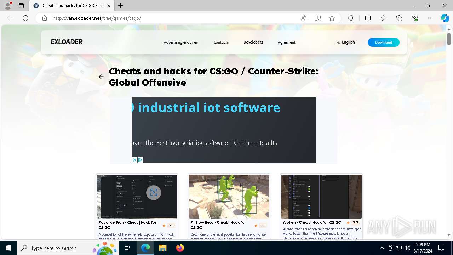The height and width of the screenshot is (255, 453).
Task: Open the Advance.Tech - Cheat title link
Action: (128, 225)
